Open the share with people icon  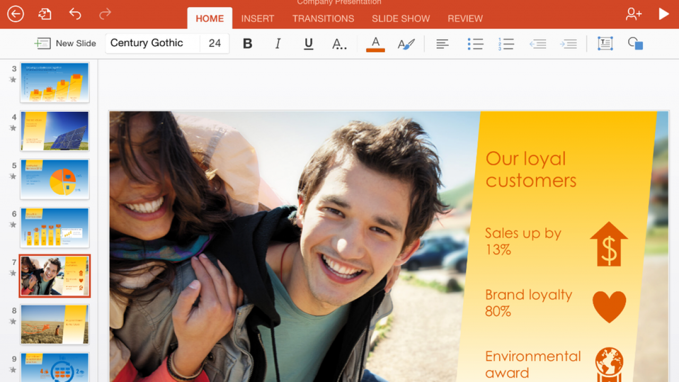(x=633, y=14)
